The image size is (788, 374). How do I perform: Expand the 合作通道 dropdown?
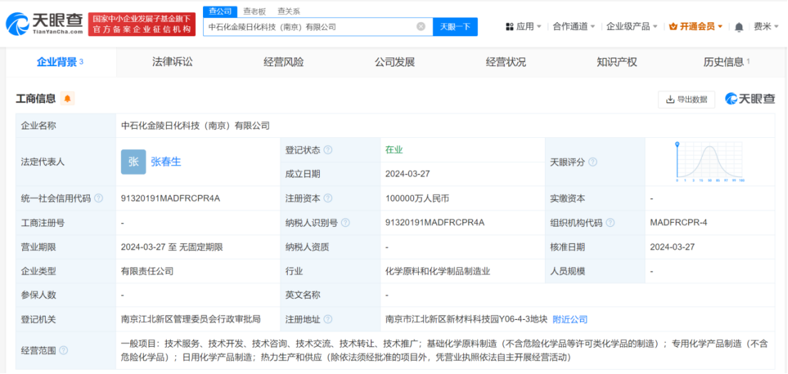[x=575, y=26]
